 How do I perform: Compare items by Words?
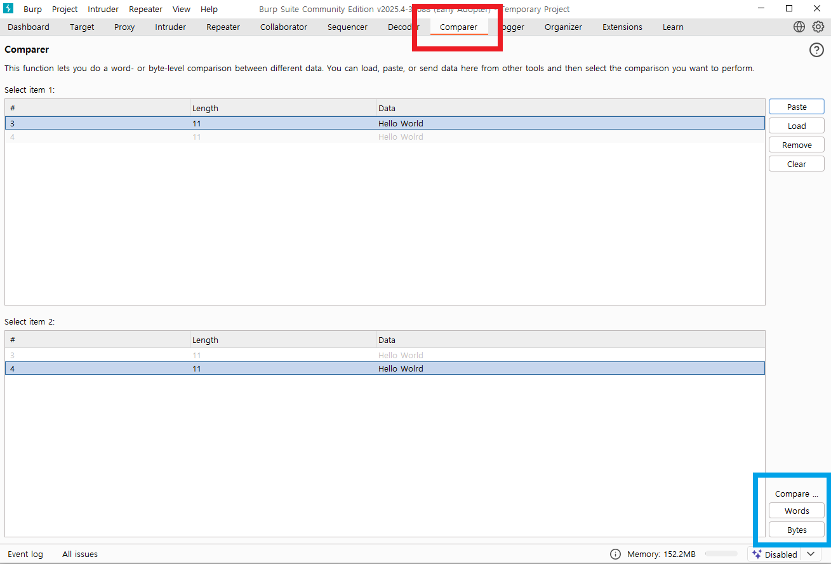pyautogui.click(x=797, y=511)
